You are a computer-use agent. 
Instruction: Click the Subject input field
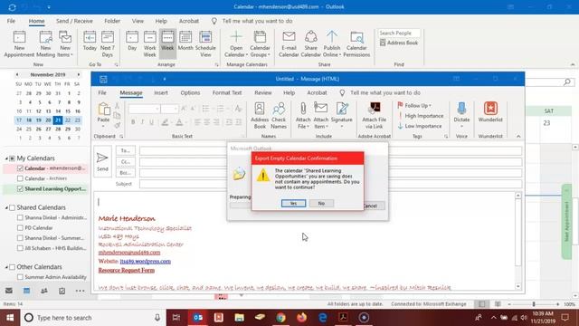[x=330, y=184]
